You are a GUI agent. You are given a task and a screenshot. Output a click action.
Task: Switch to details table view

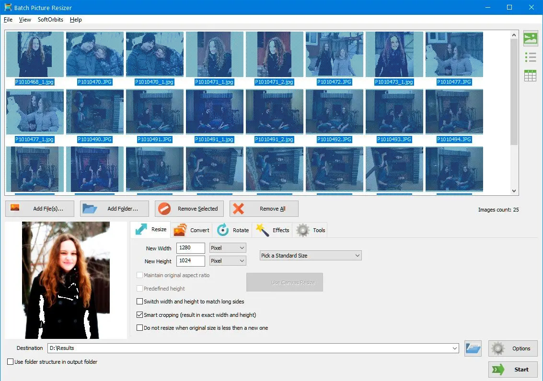(x=530, y=75)
